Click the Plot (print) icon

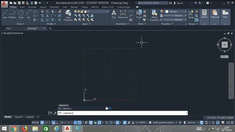pos(36,3)
